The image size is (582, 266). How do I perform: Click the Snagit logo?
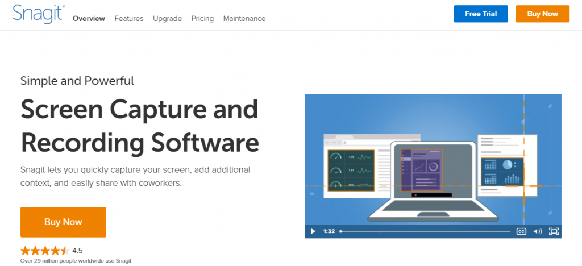coord(39,14)
